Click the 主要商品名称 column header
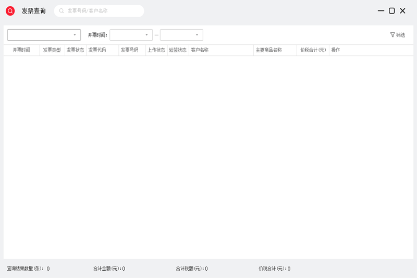 click(275, 50)
